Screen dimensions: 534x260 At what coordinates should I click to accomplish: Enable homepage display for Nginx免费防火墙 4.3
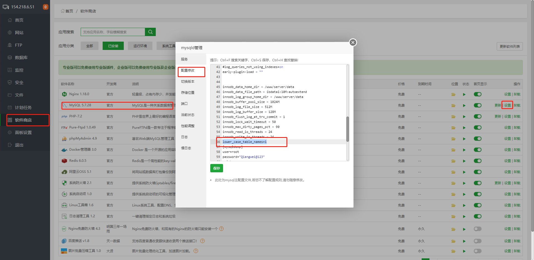(x=478, y=229)
